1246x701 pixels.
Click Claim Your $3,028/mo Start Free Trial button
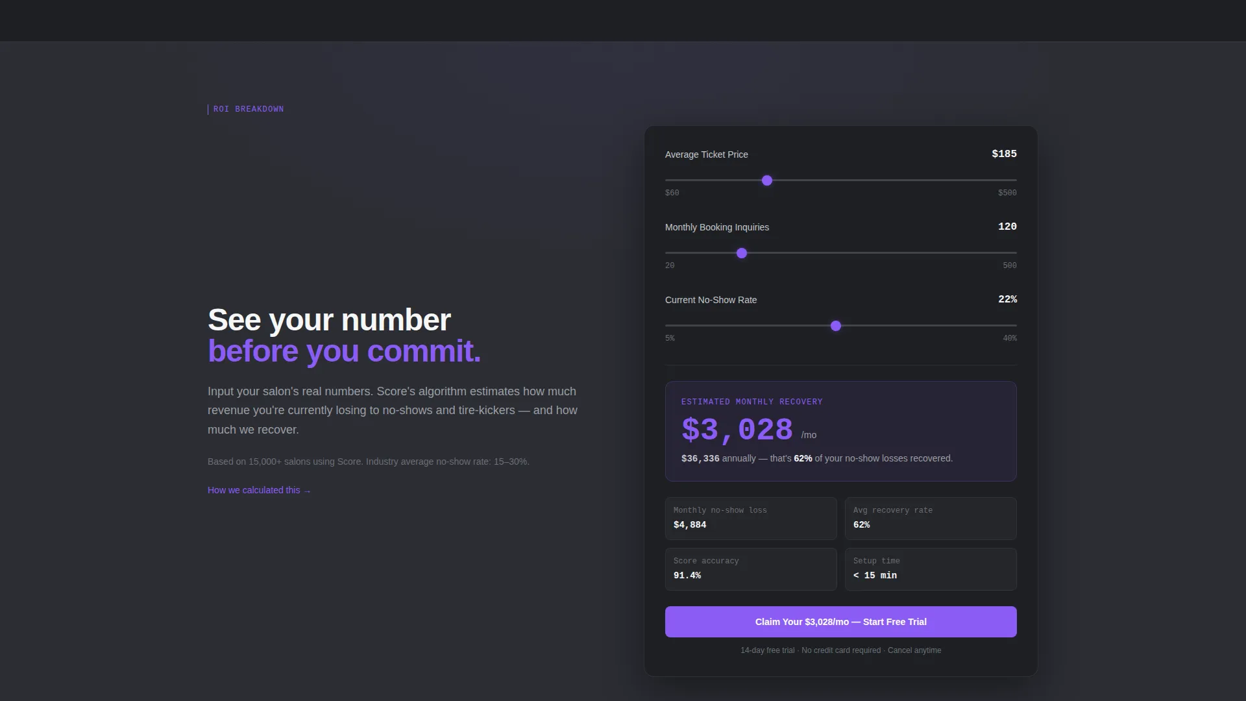[x=841, y=622]
